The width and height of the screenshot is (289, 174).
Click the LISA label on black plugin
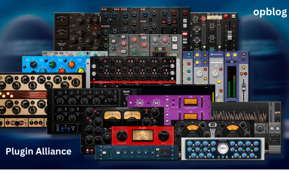[107, 66]
